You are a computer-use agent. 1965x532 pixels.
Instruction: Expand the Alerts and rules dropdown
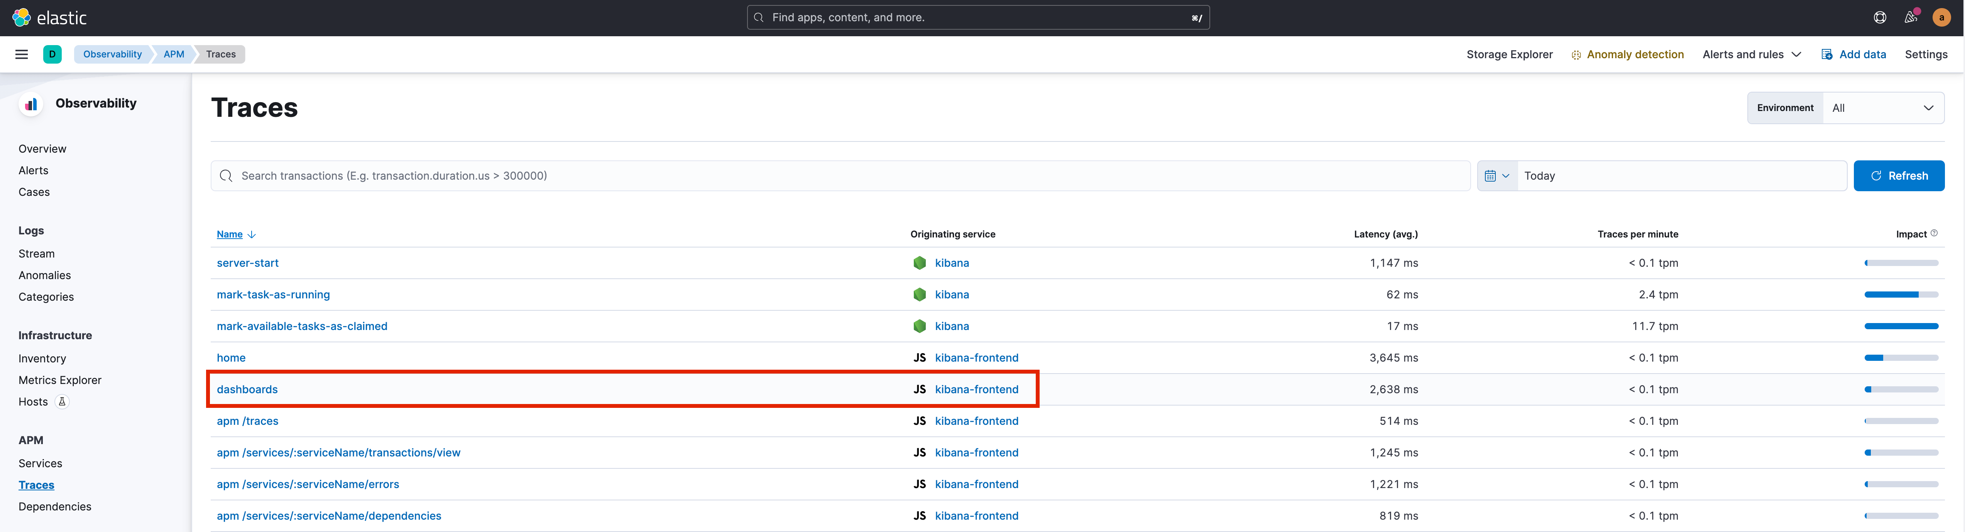coord(1753,54)
